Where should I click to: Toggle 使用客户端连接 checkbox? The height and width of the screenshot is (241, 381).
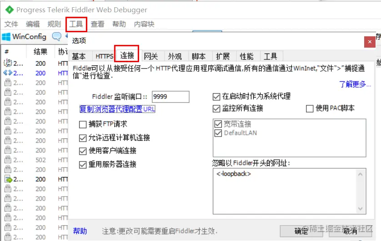83,151
